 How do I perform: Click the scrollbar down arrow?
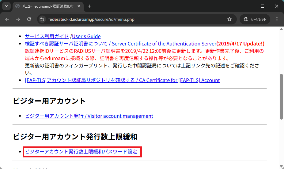281,166
